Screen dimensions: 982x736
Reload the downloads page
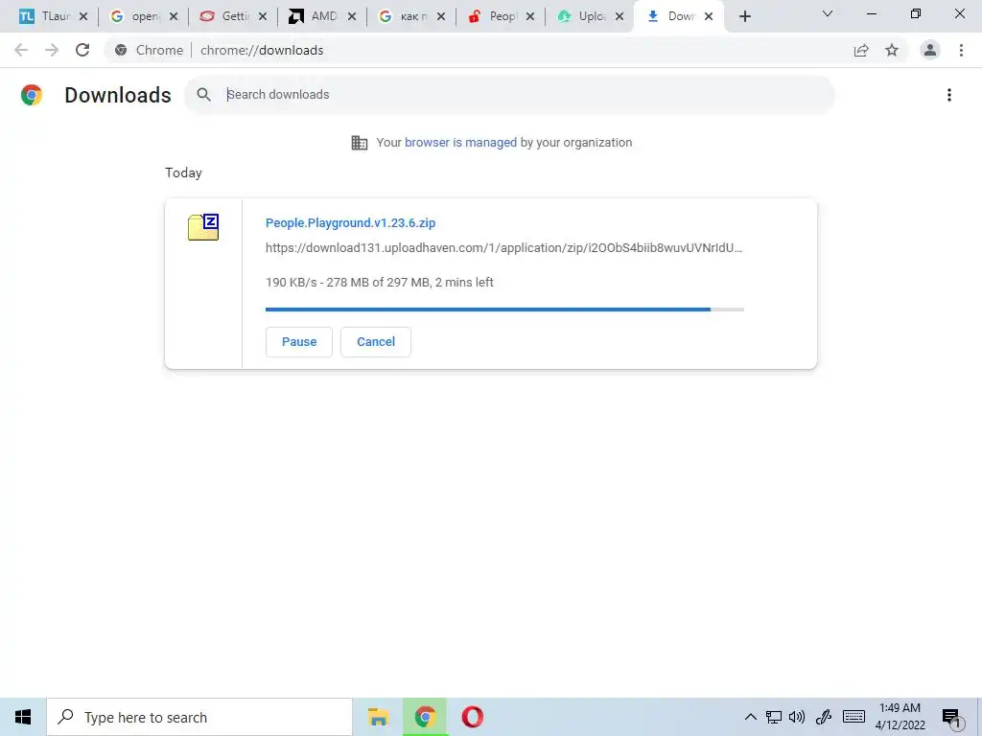(82, 50)
